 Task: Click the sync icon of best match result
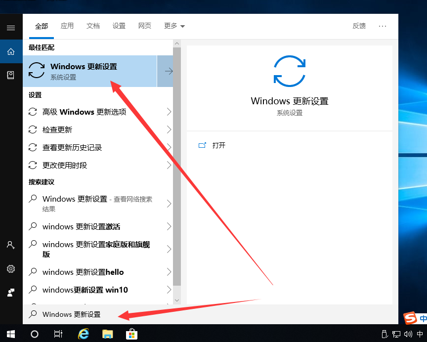point(37,70)
